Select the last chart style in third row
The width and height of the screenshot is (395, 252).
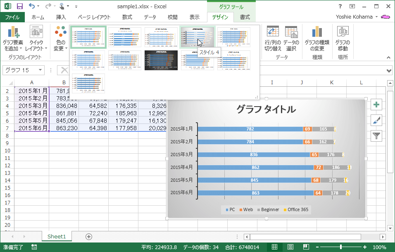tap(88, 83)
